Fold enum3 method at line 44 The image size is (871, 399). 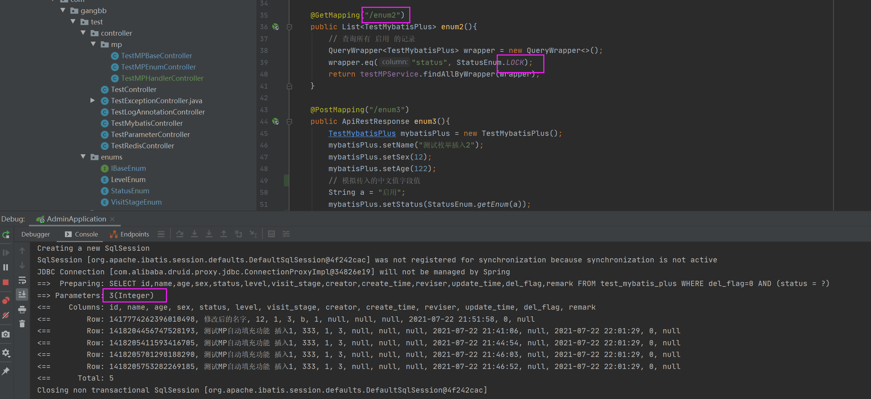pyautogui.click(x=289, y=122)
